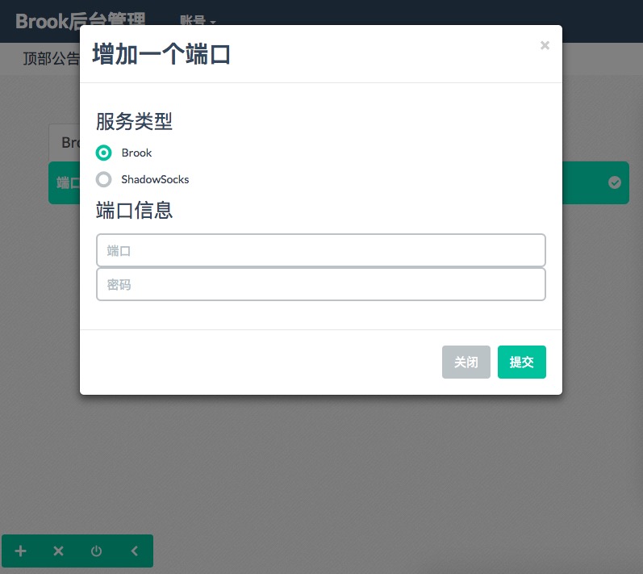Click the ShadowSocks label text
The image size is (643, 574).
(155, 179)
